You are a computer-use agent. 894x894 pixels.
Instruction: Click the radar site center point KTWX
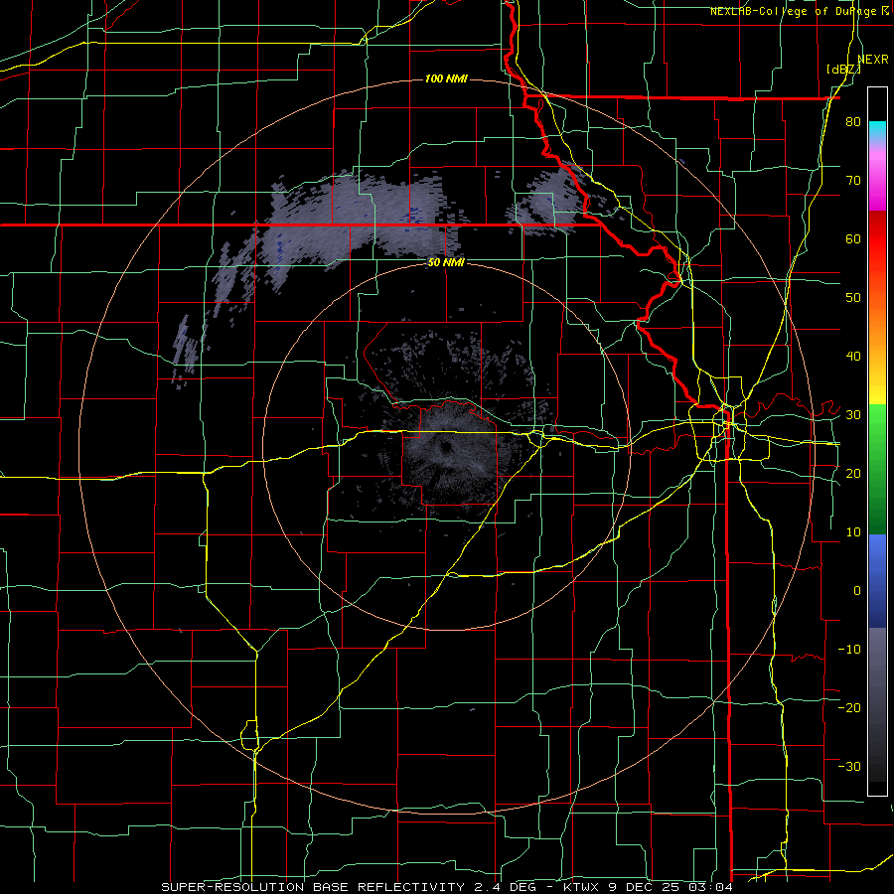tap(445, 447)
